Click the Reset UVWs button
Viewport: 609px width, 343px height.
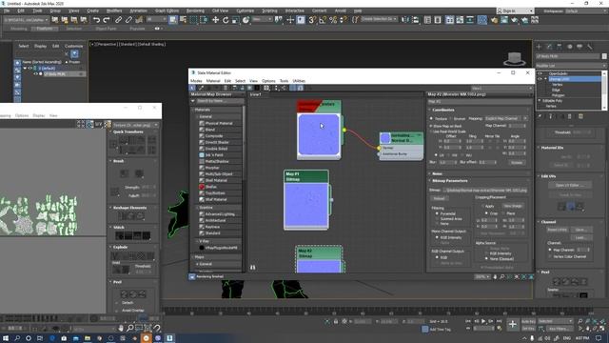(x=558, y=230)
